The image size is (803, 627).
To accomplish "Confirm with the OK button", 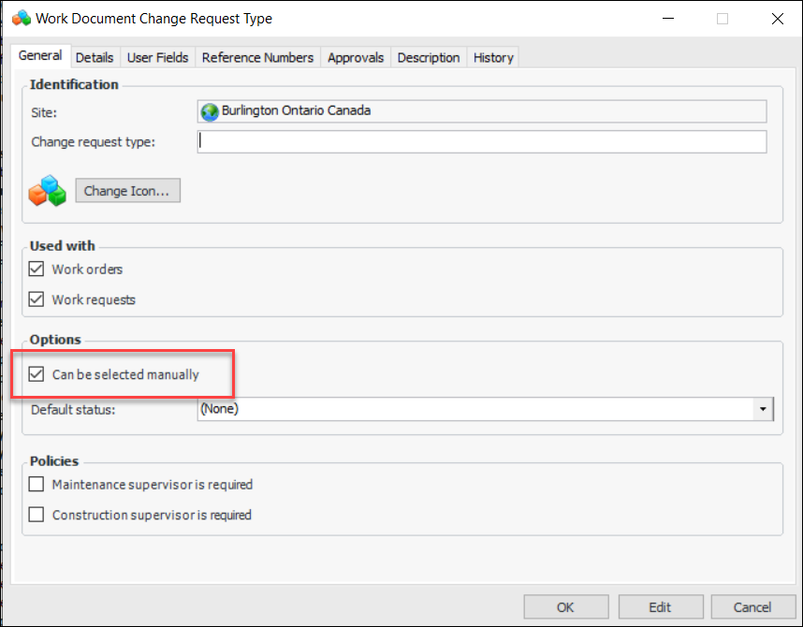I will 565,607.
